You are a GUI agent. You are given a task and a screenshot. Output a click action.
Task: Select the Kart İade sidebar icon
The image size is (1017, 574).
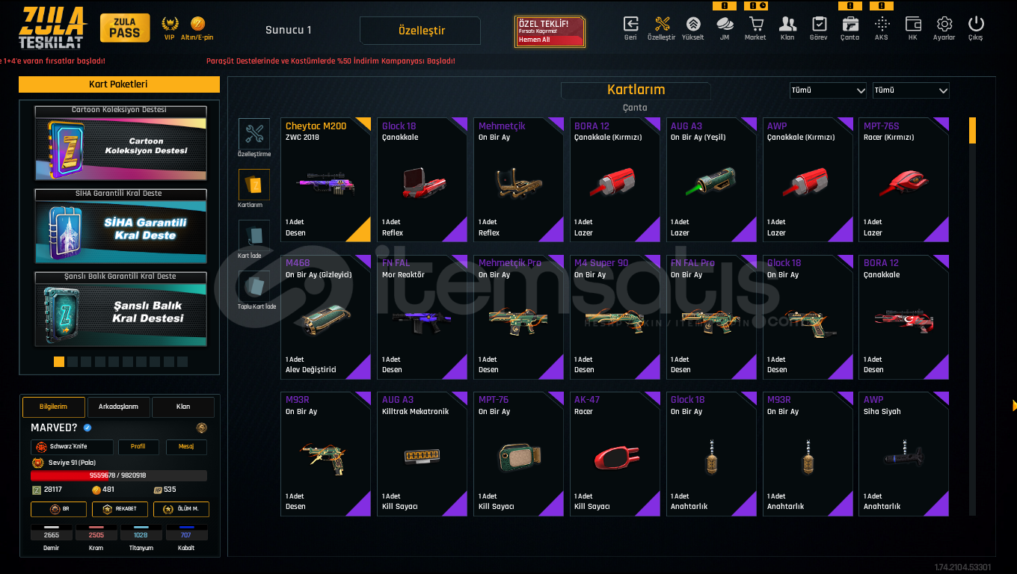(254, 235)
